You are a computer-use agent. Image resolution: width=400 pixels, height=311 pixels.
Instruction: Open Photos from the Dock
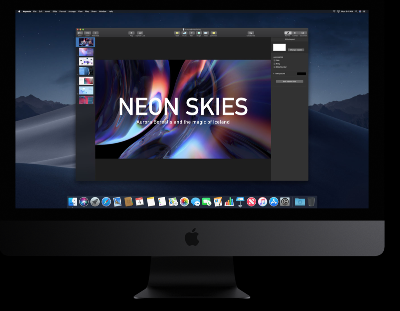pos(184,202)
